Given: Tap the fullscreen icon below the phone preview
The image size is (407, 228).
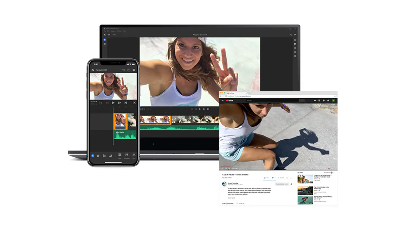Looking at the screenshot, I should (x=134, y=103).
